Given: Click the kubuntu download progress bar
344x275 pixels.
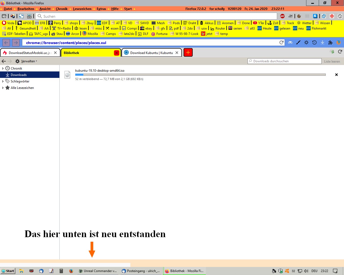Looking at the screenshot, I should click(200, 75).
